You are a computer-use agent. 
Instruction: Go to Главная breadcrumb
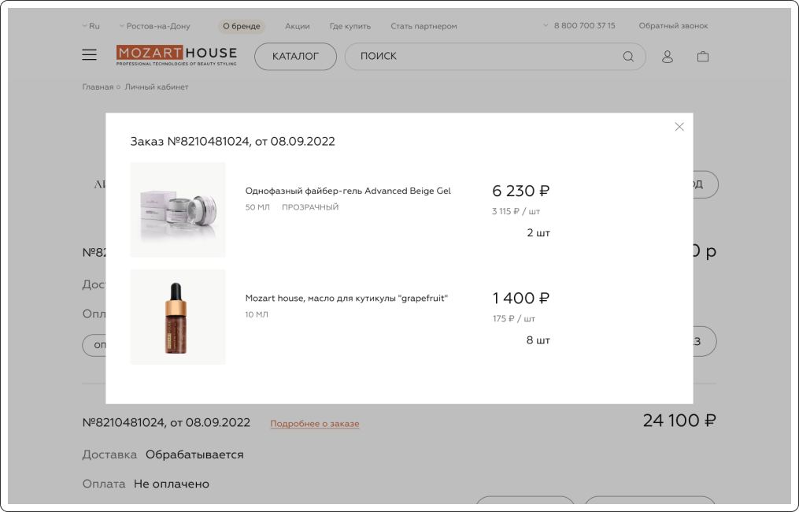tap(98, 87)
